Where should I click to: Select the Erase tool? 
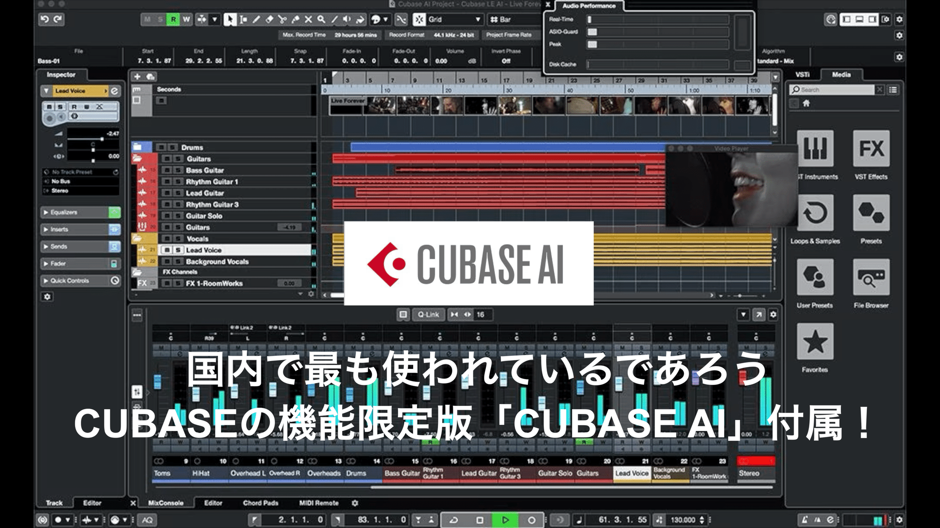pyautogui.click(x=269, y=19)
